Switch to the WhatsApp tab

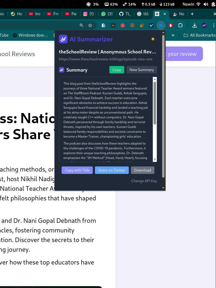coord(107,14)
